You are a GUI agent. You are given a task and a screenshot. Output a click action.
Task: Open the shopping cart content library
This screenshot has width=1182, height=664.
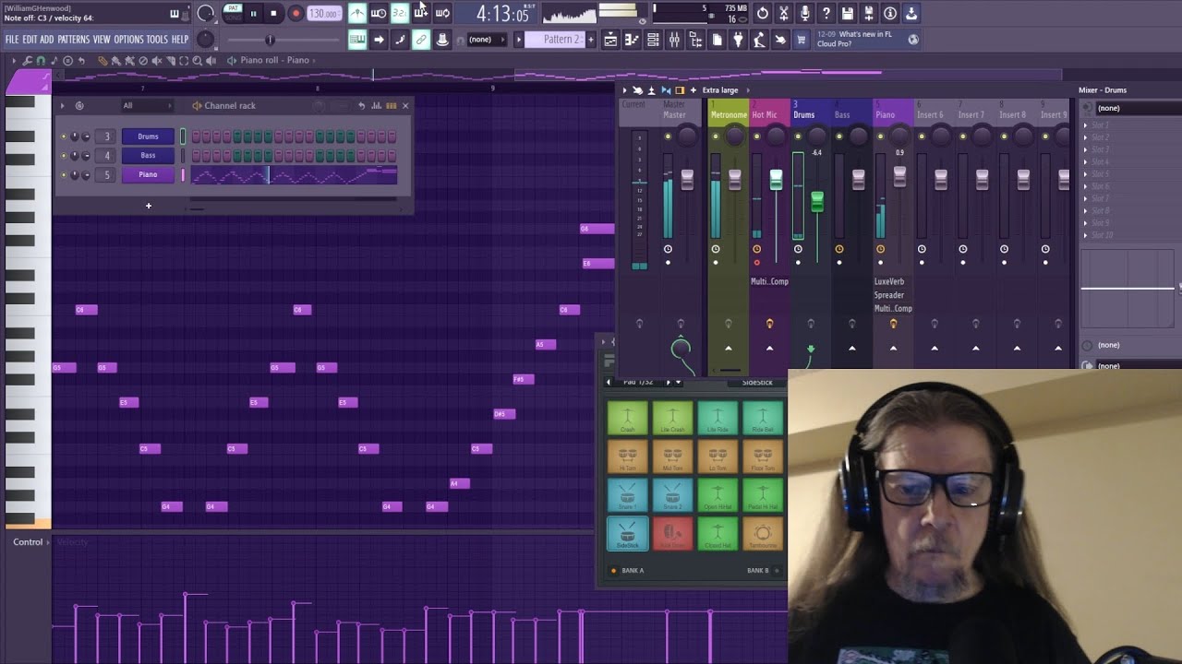[x=801, y=40]
